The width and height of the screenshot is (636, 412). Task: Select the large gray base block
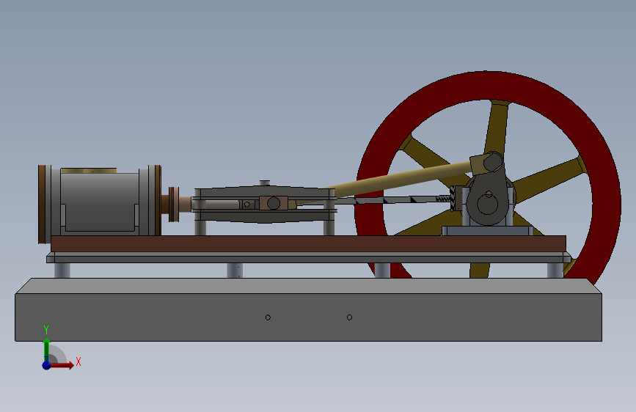click(x=308, y=317)
